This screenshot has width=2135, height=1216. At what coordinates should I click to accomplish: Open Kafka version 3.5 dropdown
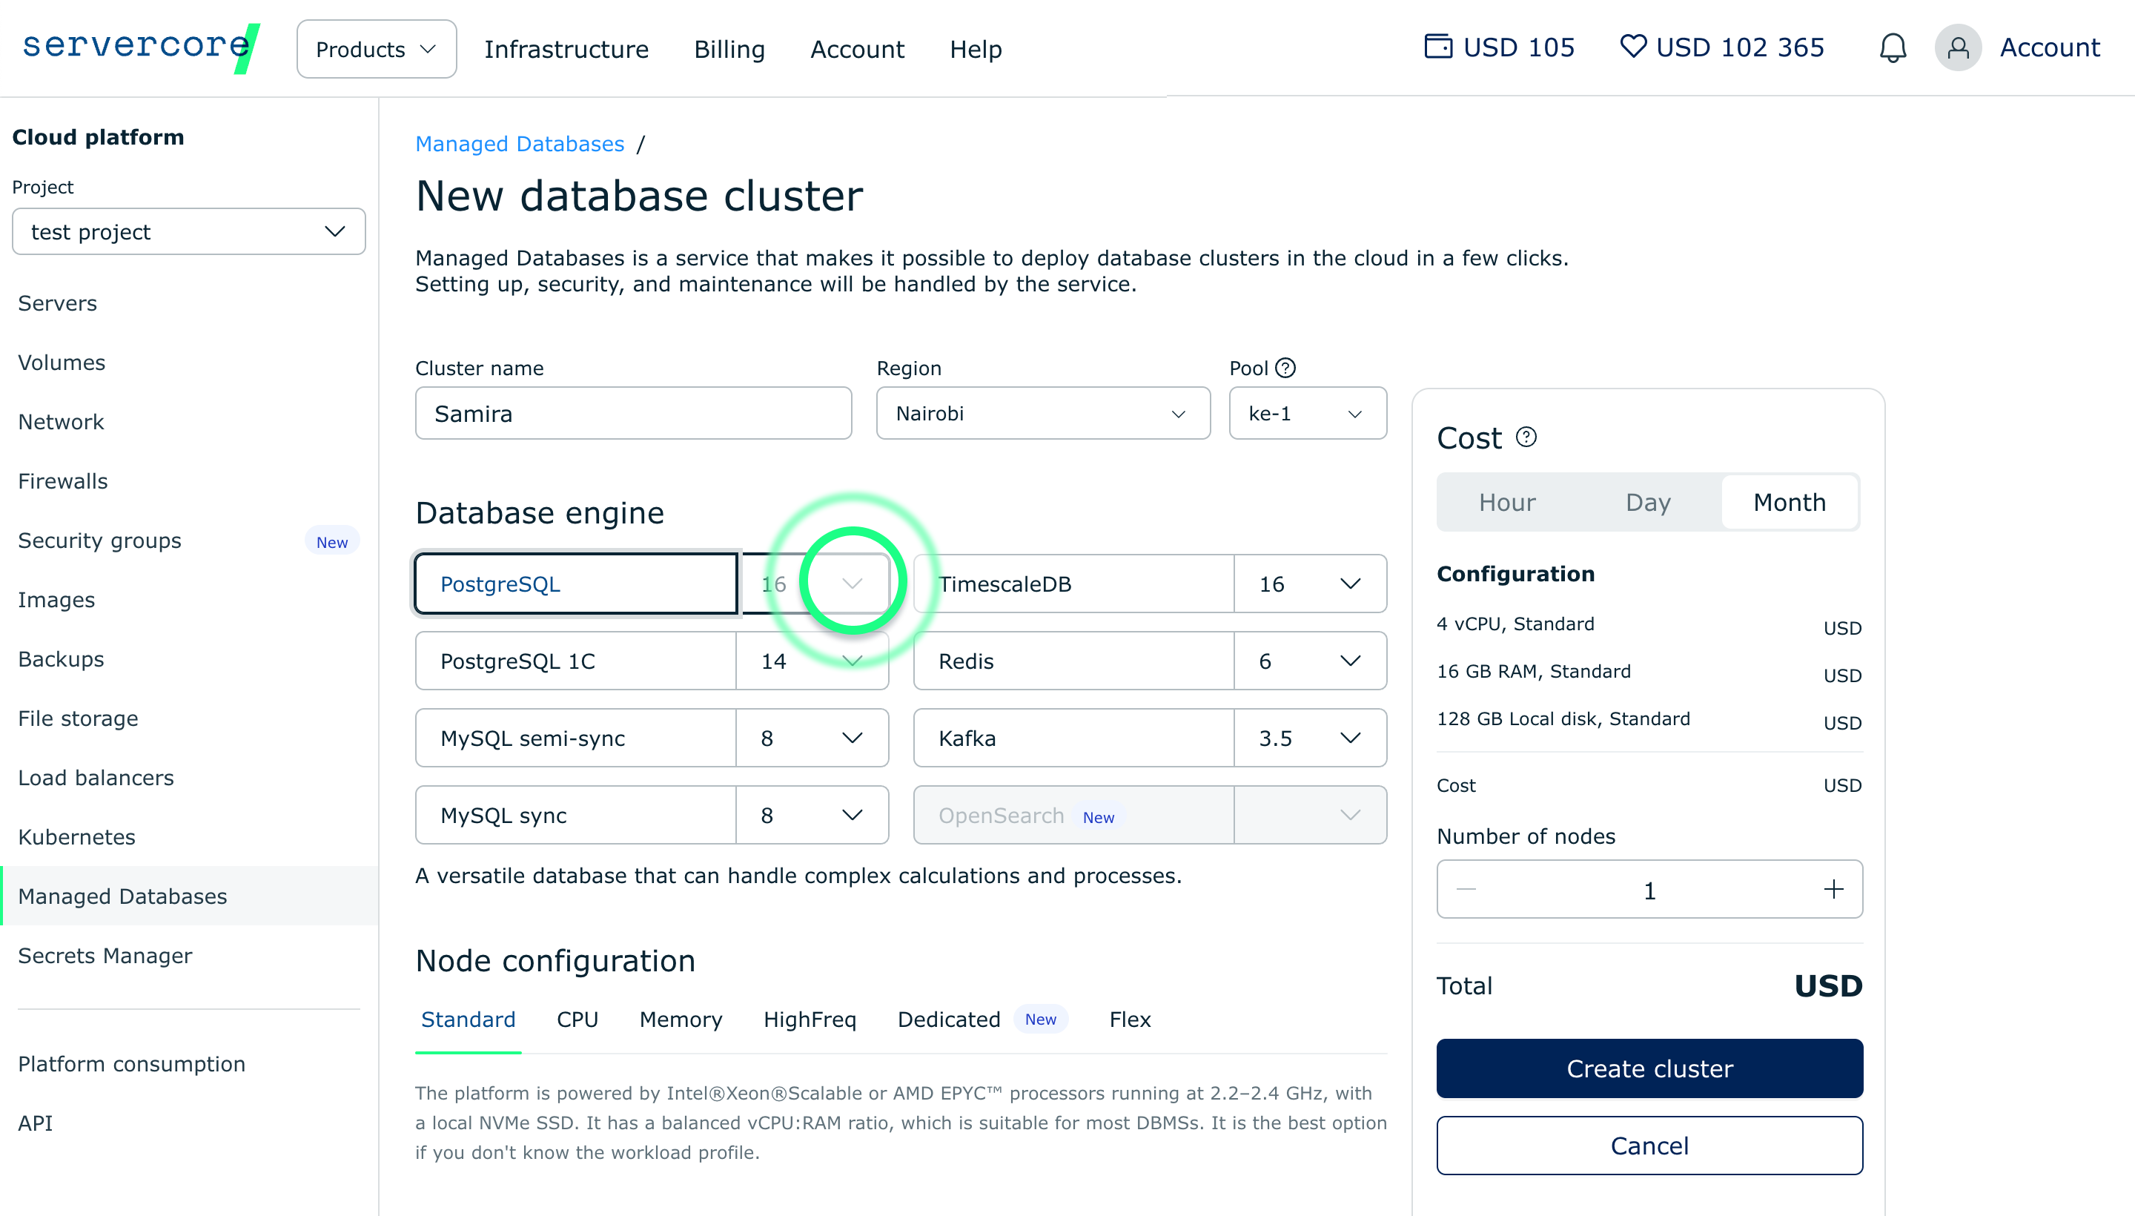[1308, 738]
